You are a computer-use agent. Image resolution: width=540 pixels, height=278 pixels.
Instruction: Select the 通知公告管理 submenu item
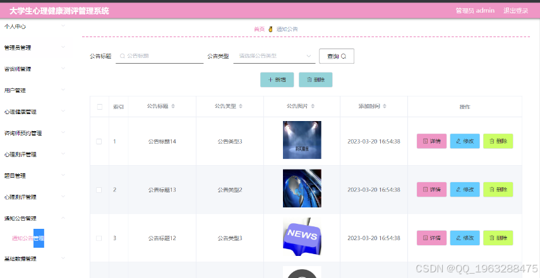(28, 238)
